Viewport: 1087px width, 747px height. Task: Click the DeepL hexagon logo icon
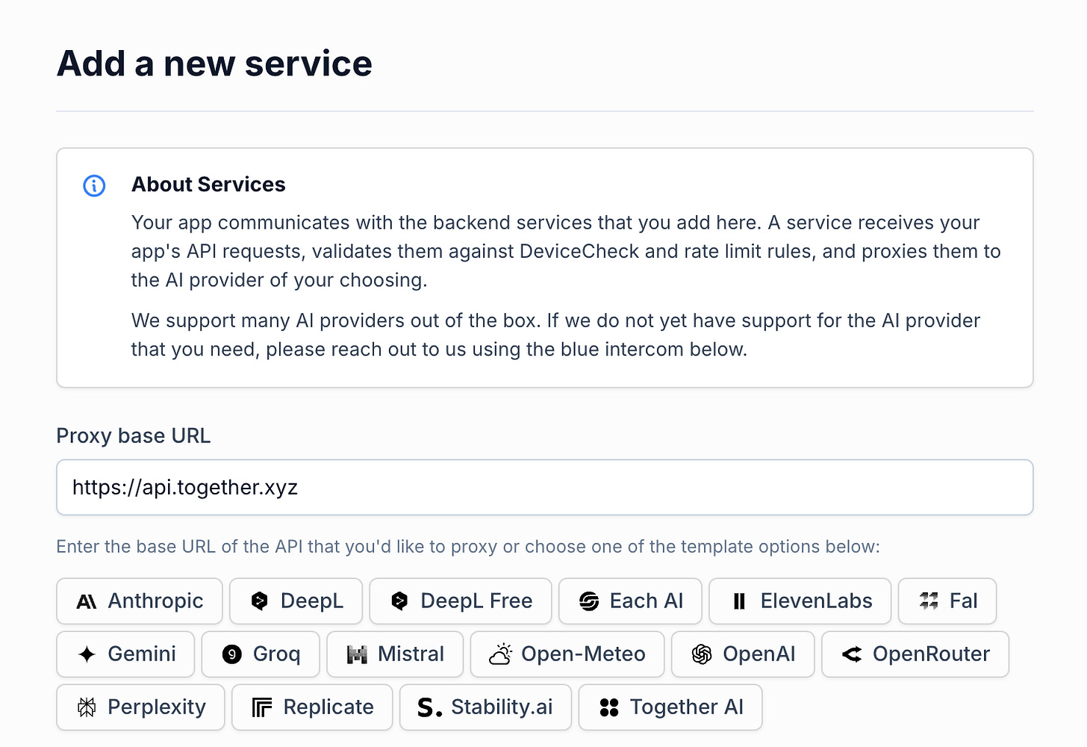259,601
